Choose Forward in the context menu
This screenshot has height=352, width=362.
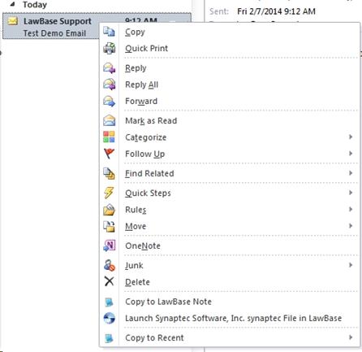[230, 101]
